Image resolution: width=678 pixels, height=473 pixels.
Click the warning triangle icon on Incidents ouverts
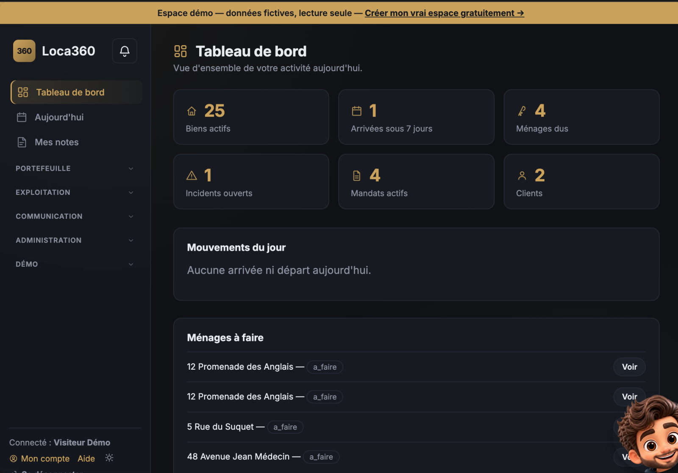[192, 176]
